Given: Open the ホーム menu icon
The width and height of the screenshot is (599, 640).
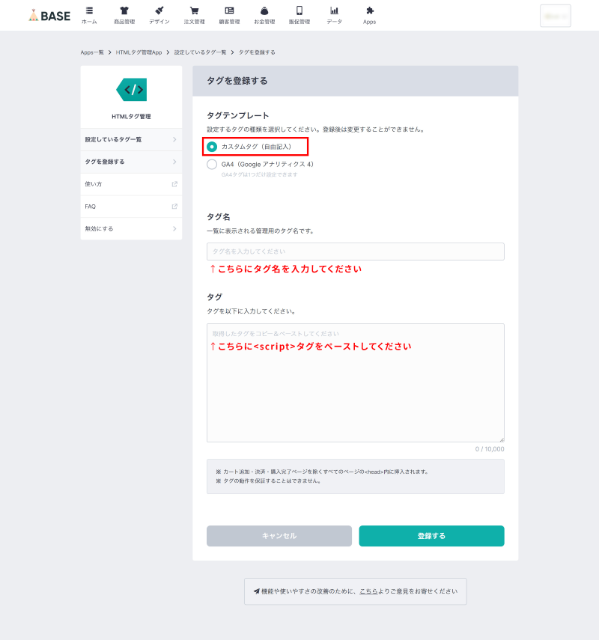Looking at the screenshot, I should tap(89, 10).
